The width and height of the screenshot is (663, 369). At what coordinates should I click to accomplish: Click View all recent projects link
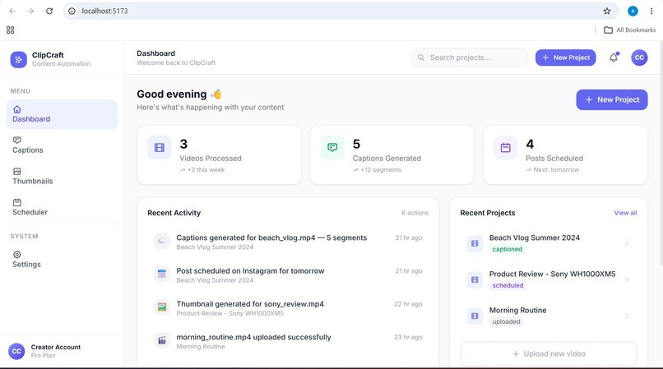point(625,213)
